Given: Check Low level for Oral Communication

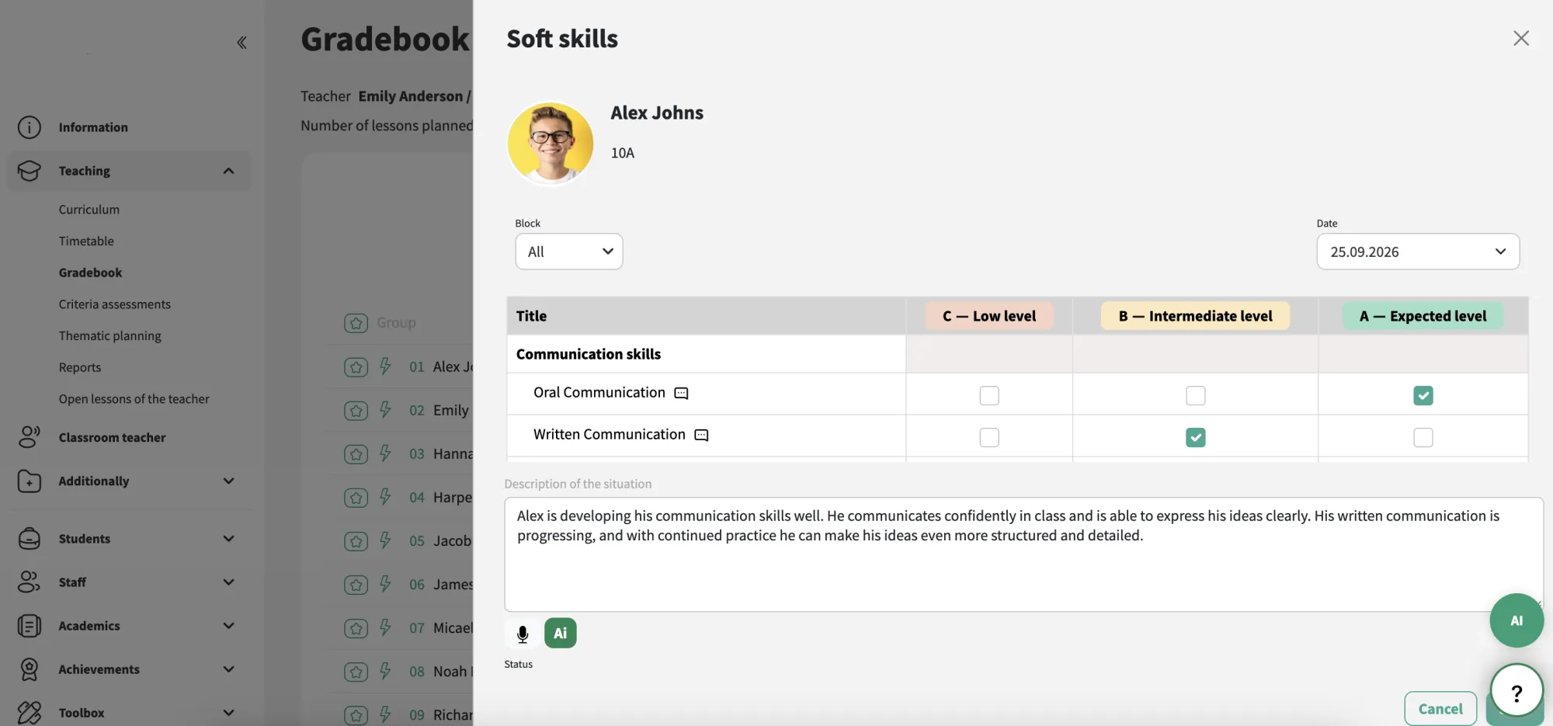Looking at the screenshot, I should click(x=989, y=395).
